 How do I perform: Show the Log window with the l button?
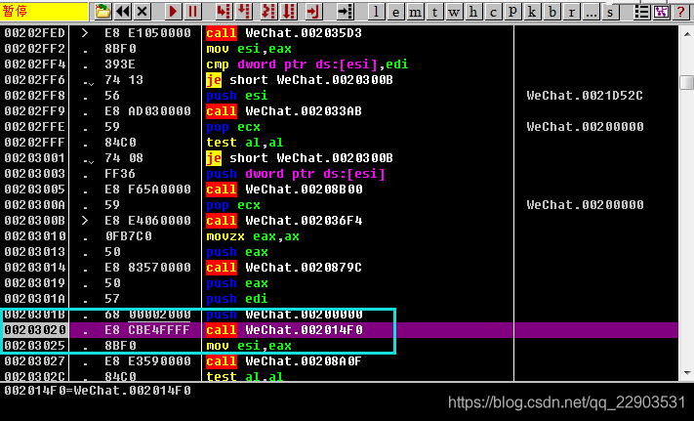(x=376, y=11)
